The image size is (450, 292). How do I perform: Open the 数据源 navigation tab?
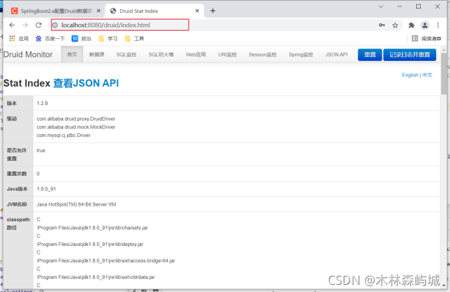[97, 55]
